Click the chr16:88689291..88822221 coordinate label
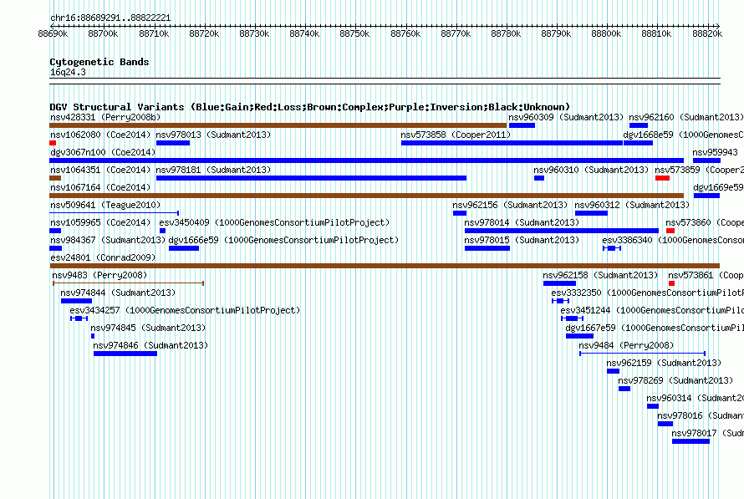The width and height of the screenshot is (744, 499). click(x=110, y=18)
